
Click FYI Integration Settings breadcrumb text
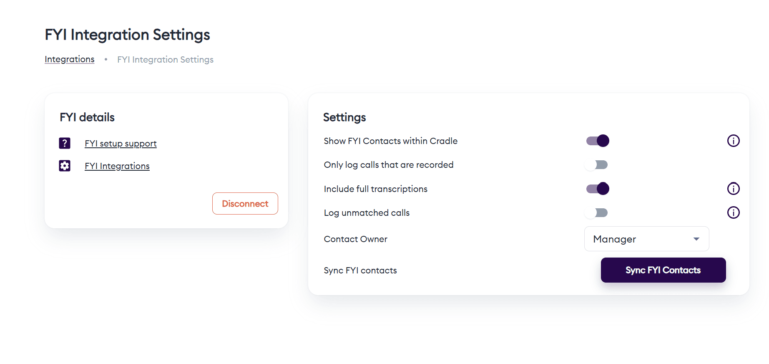click(165, 60)
